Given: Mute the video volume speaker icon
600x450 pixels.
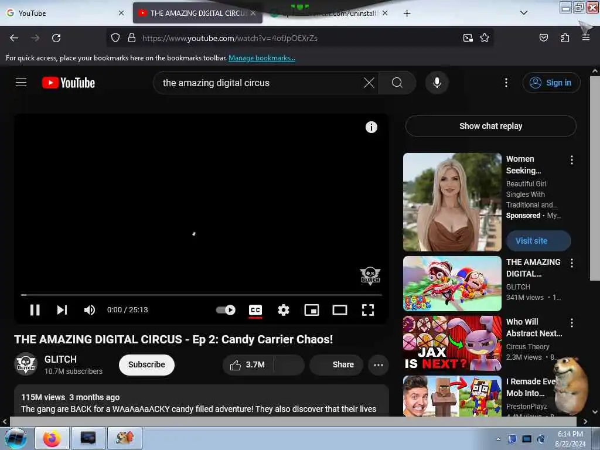Looking at the screenshot, I should [90, 310].
